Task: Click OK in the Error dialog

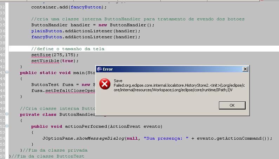Action: pyautogui.click(x=232, y=105)
